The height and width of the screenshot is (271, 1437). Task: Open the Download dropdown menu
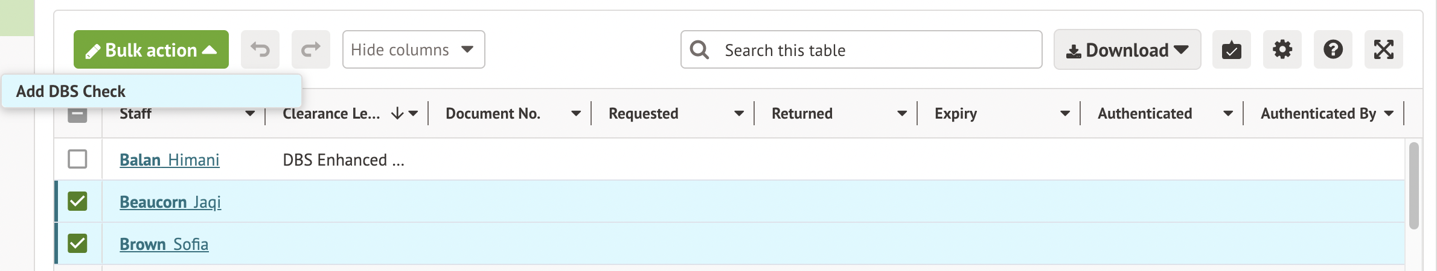(1127, 49)
